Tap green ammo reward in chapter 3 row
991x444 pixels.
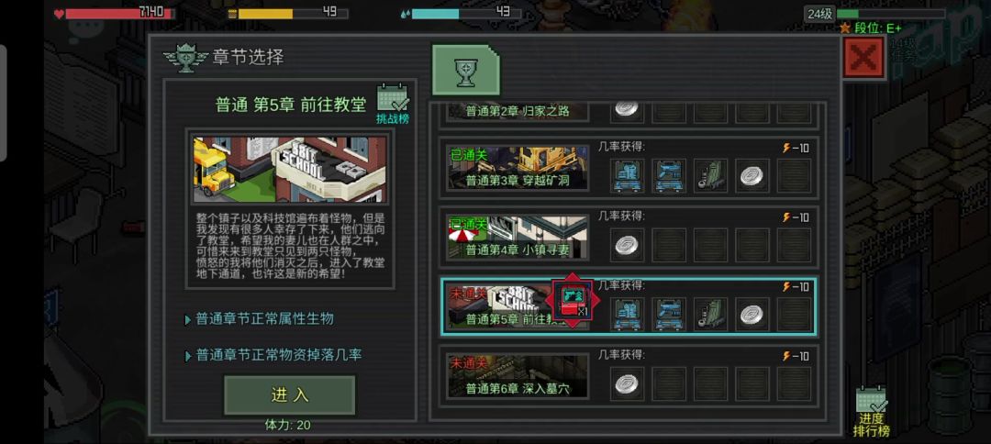(710, 175)
